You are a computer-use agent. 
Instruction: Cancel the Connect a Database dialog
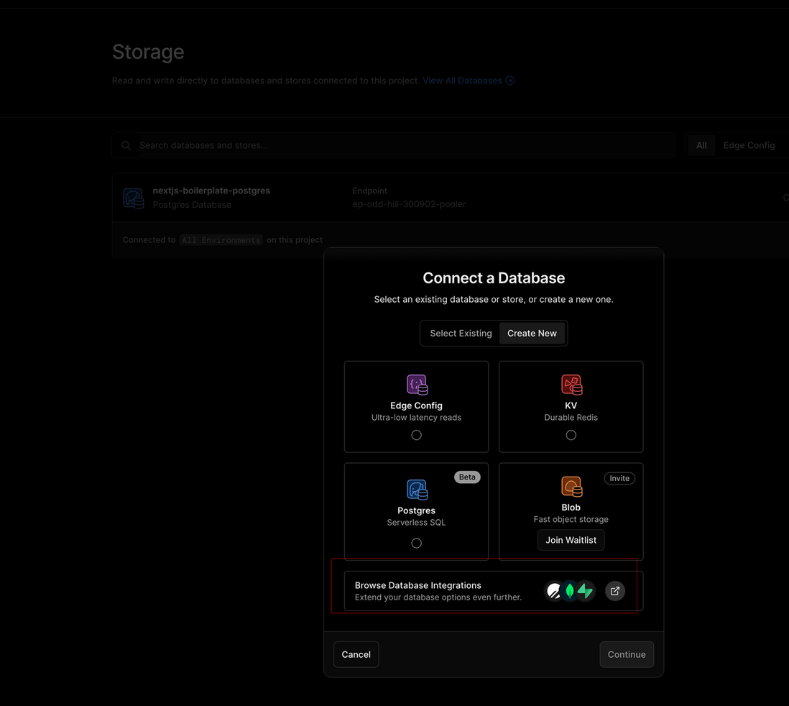(356, 655)
